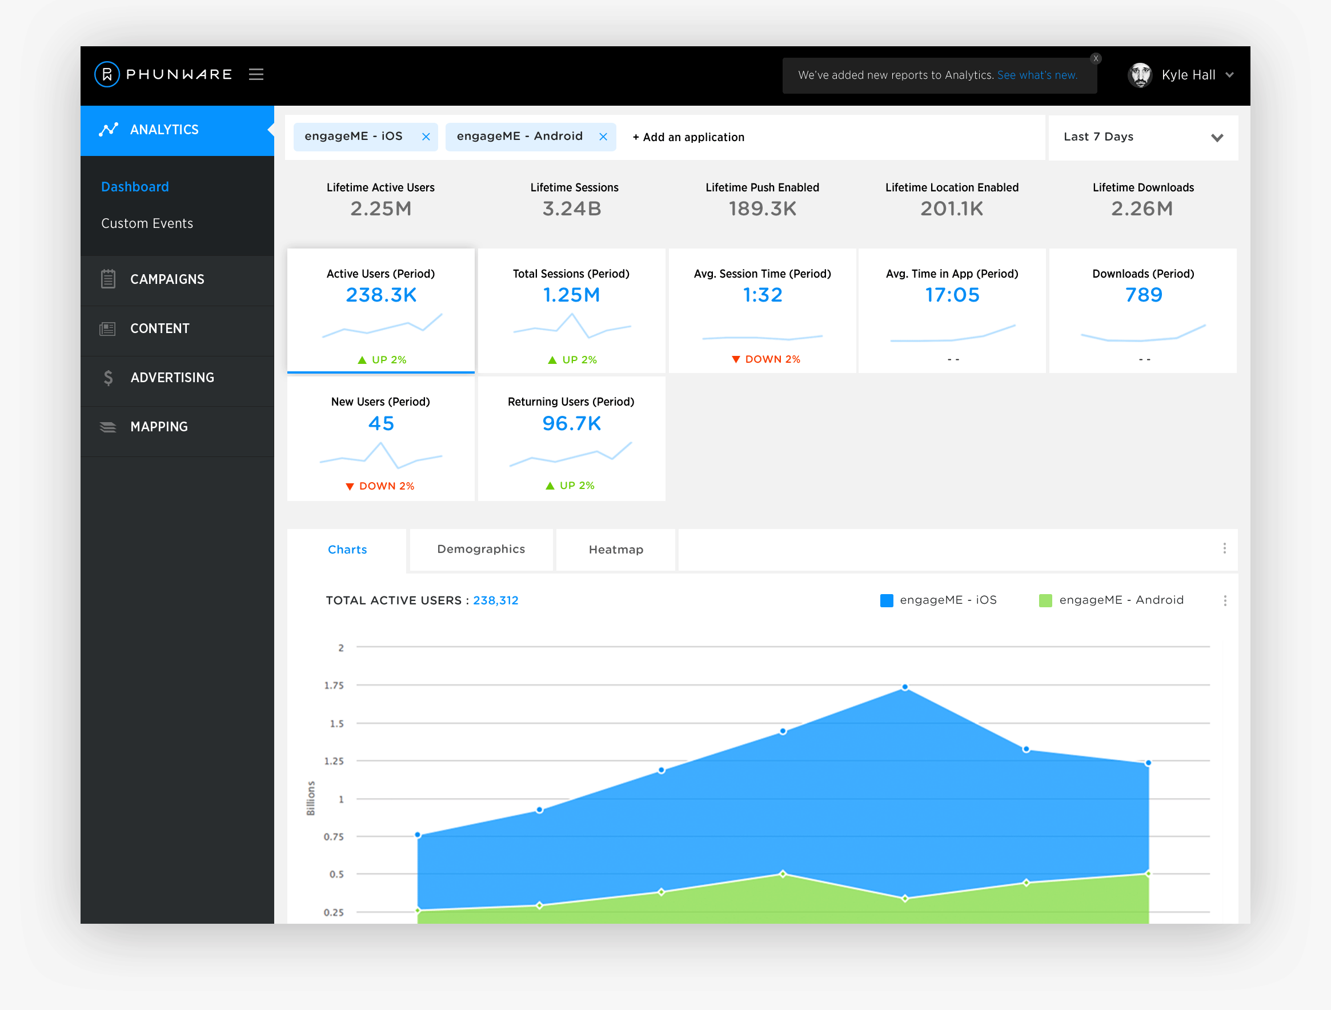Click the Avg. Session Time DOWN 2% indicator
Viewport: 1331px width, 1010px height.
766,359
